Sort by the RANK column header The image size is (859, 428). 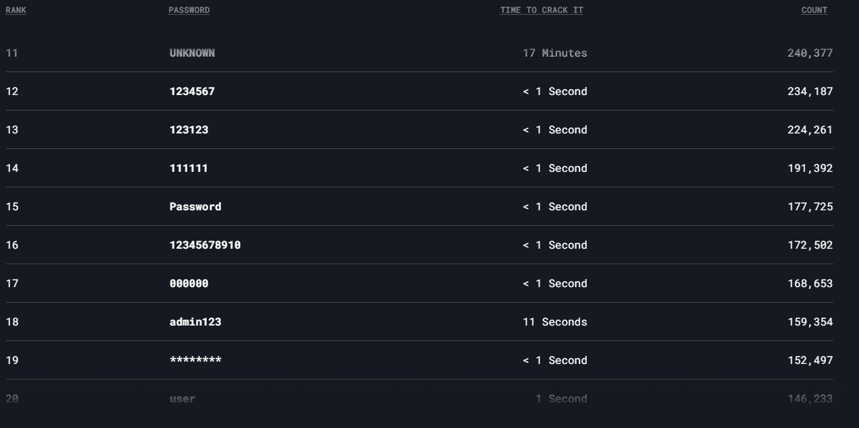pos(15,10)
